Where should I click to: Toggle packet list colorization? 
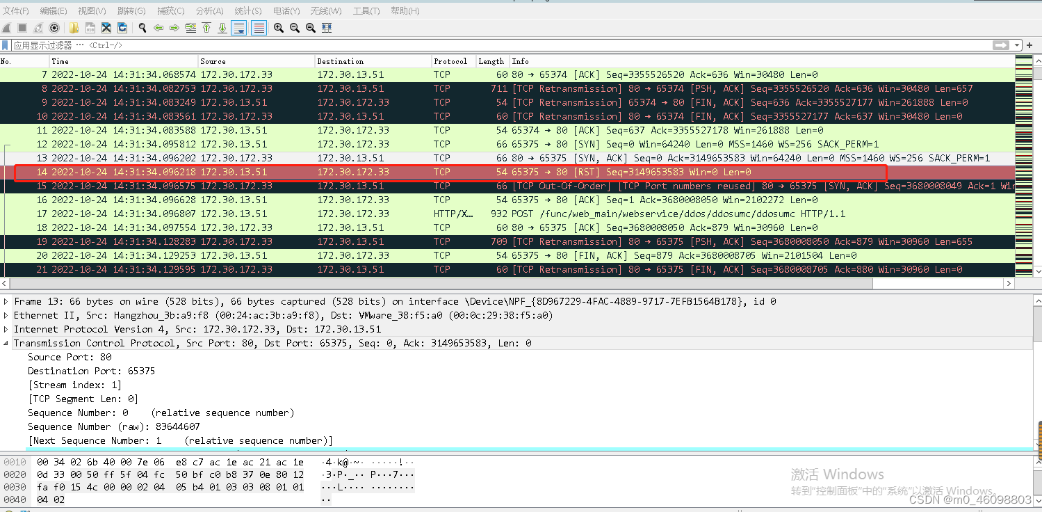click(259, 28)
